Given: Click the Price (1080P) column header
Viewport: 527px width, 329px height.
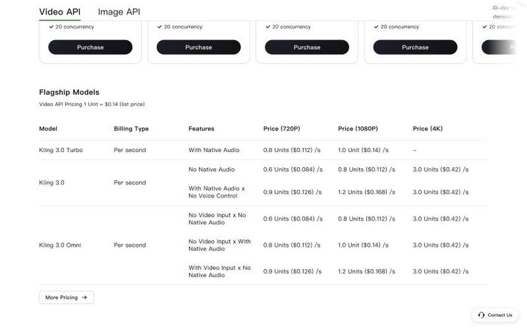Looking at the screenshot, I should point(358,129).
